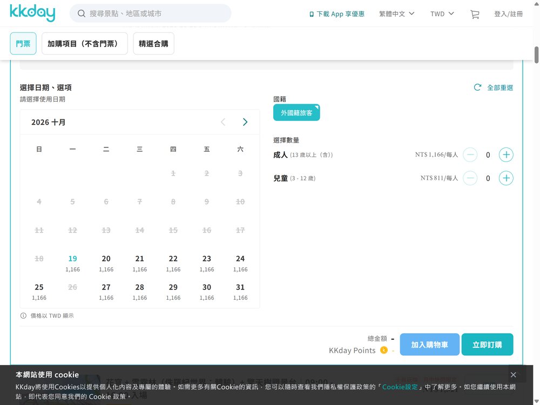540x405 pixels.
Task: Click the adult price NT$1,166/每人
Action: (x=436, y=154)
